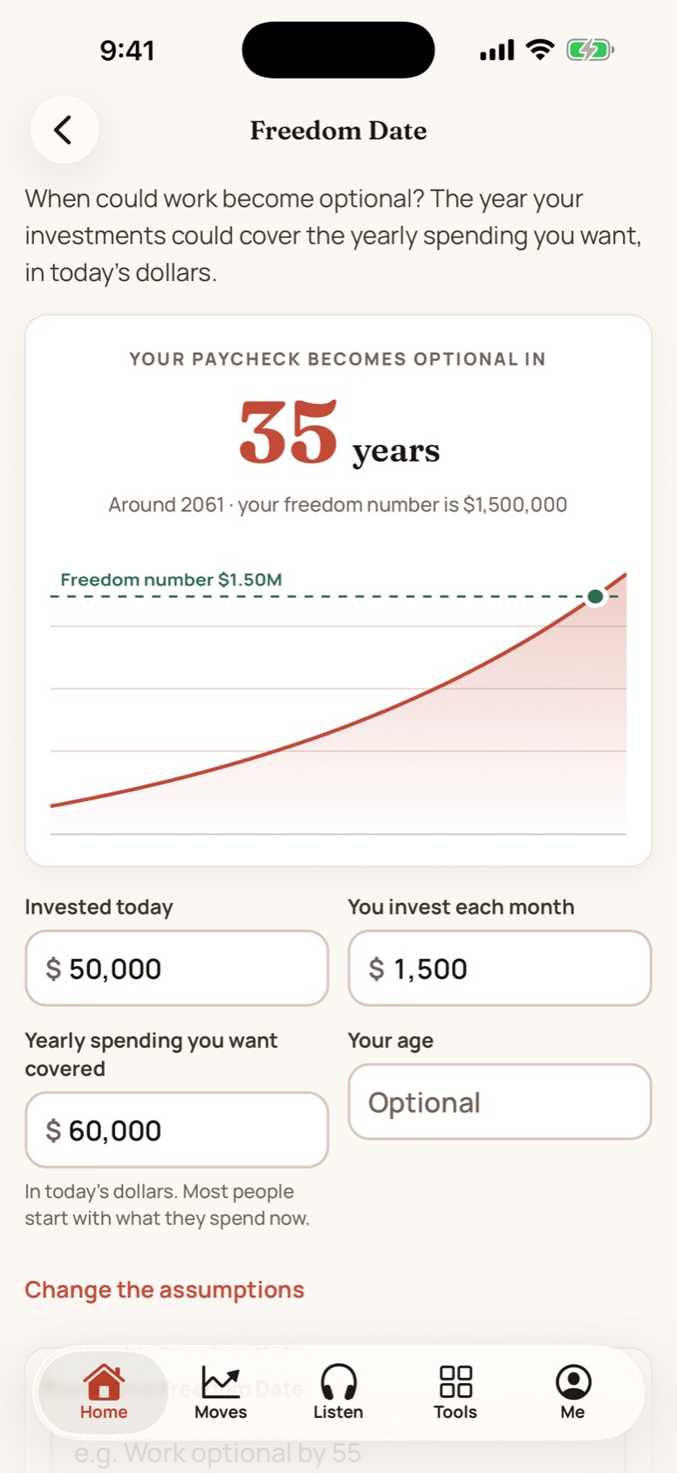Open the Listen headphones icon
The width and height of the screenshot is (677, 1473).
pos(338,1381)
